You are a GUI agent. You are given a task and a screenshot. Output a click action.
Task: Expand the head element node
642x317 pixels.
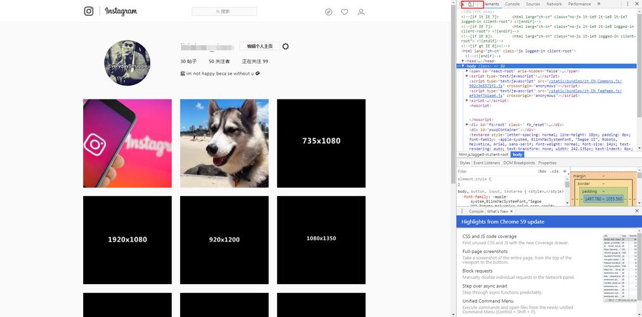(x=464, y=61)
